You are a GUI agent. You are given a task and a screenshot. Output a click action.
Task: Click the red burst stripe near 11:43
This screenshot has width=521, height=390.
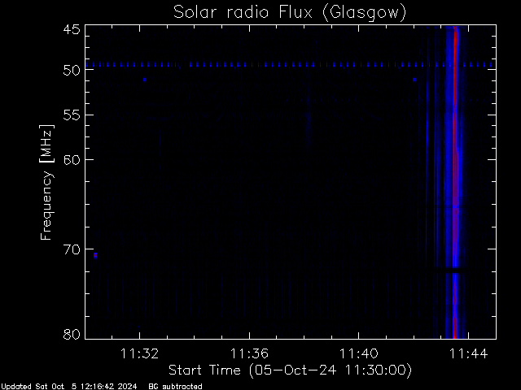pyautogui.click(x=456, y=182)
